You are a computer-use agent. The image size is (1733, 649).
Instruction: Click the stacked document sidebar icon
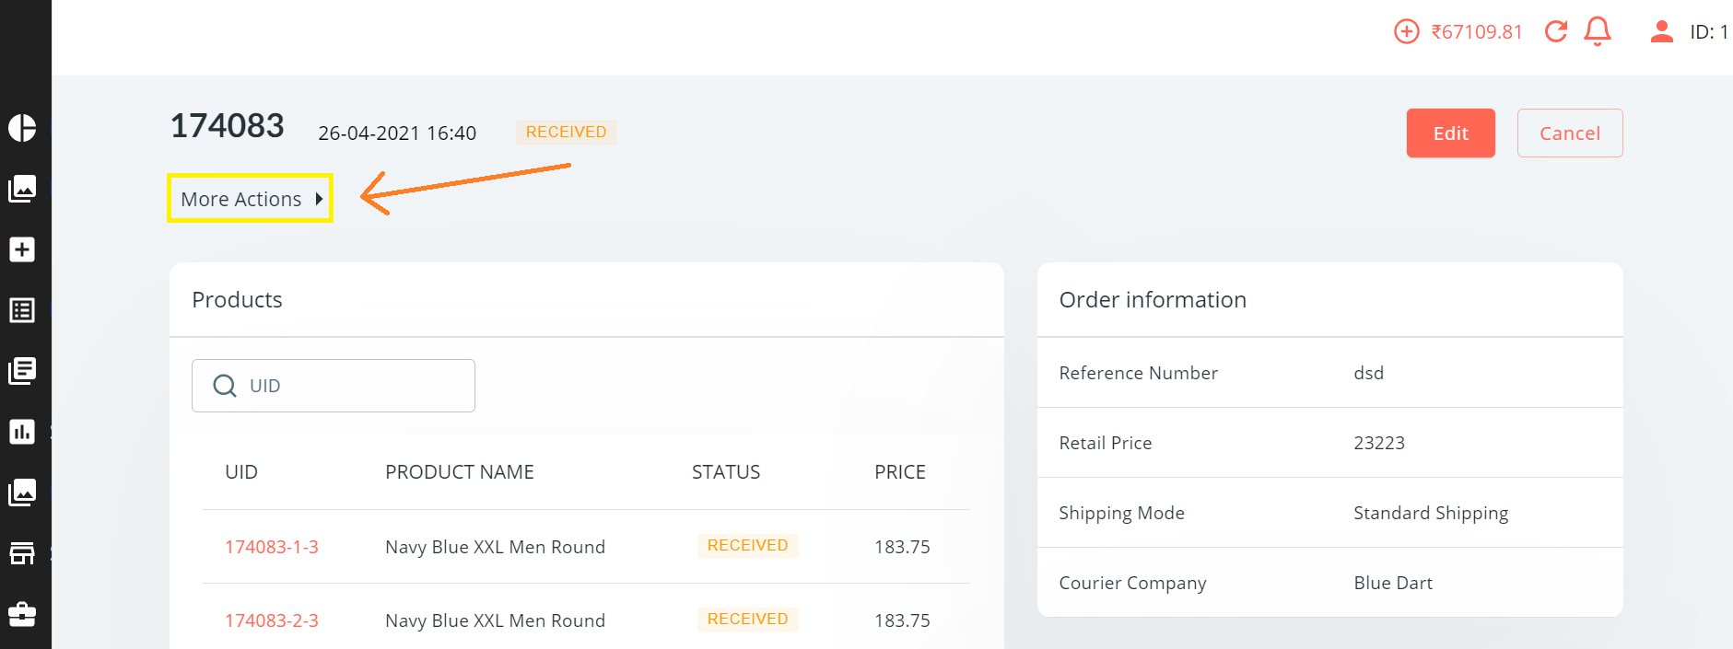(x=22, y=371)
